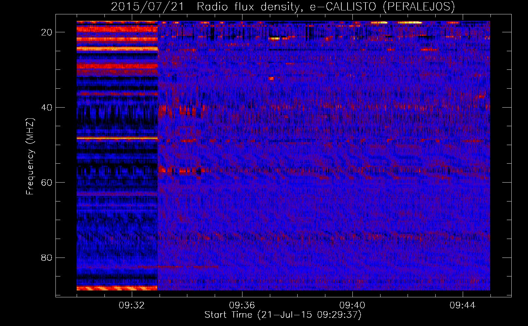
Task: Click the "20" frequency tick label
Action: click(x=47, y=32)
